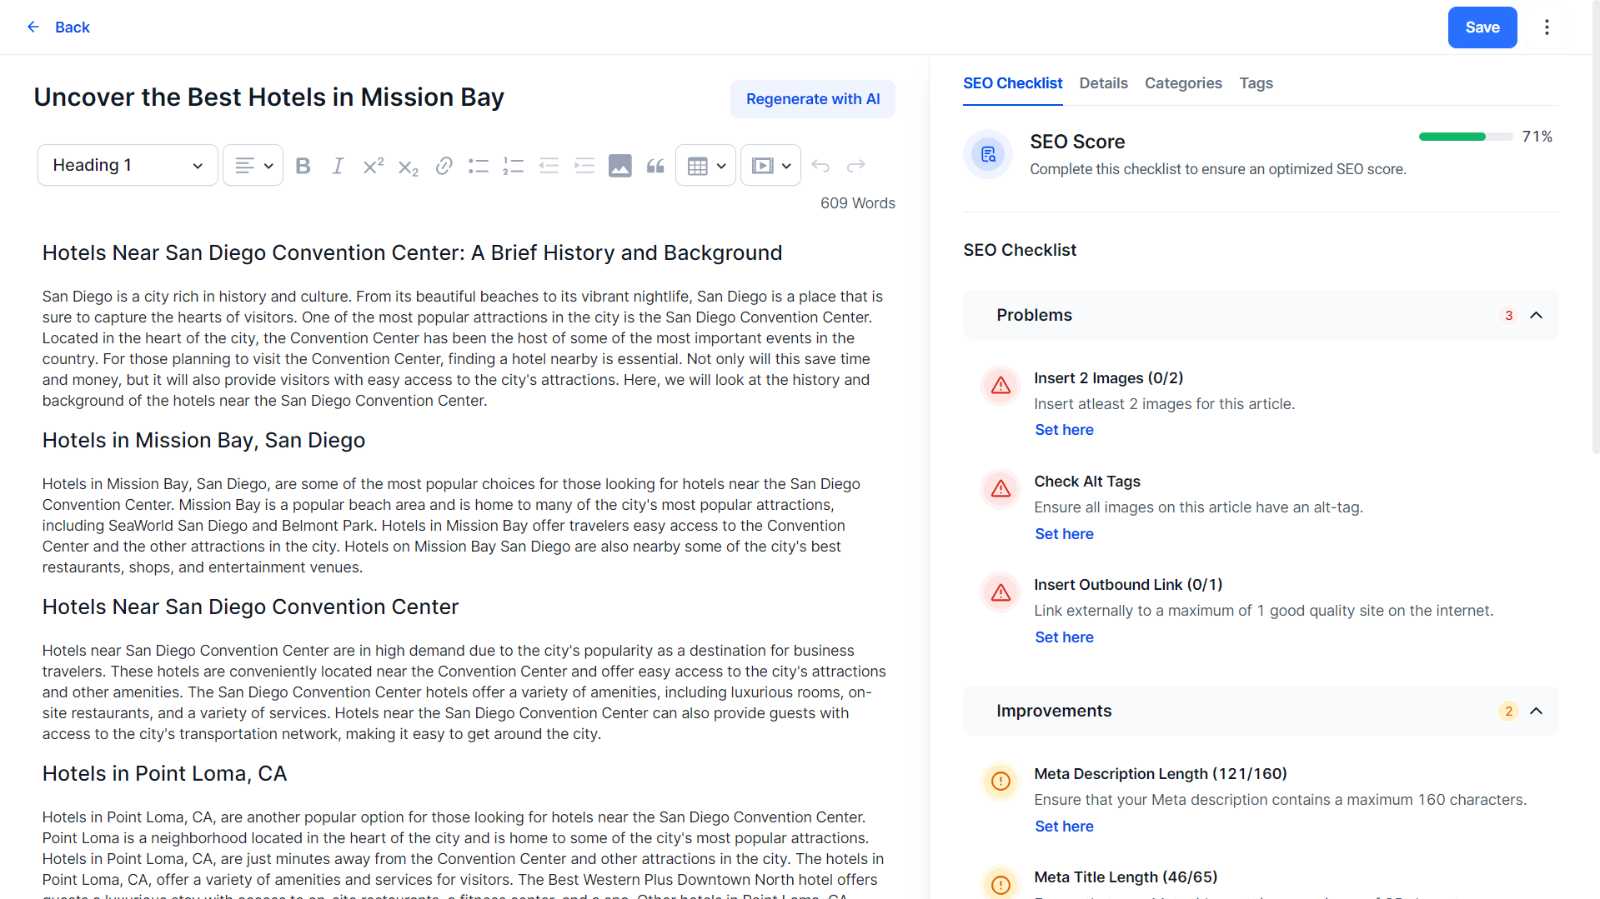Click Set here under Meta Description Length

tap(1064, 827)
